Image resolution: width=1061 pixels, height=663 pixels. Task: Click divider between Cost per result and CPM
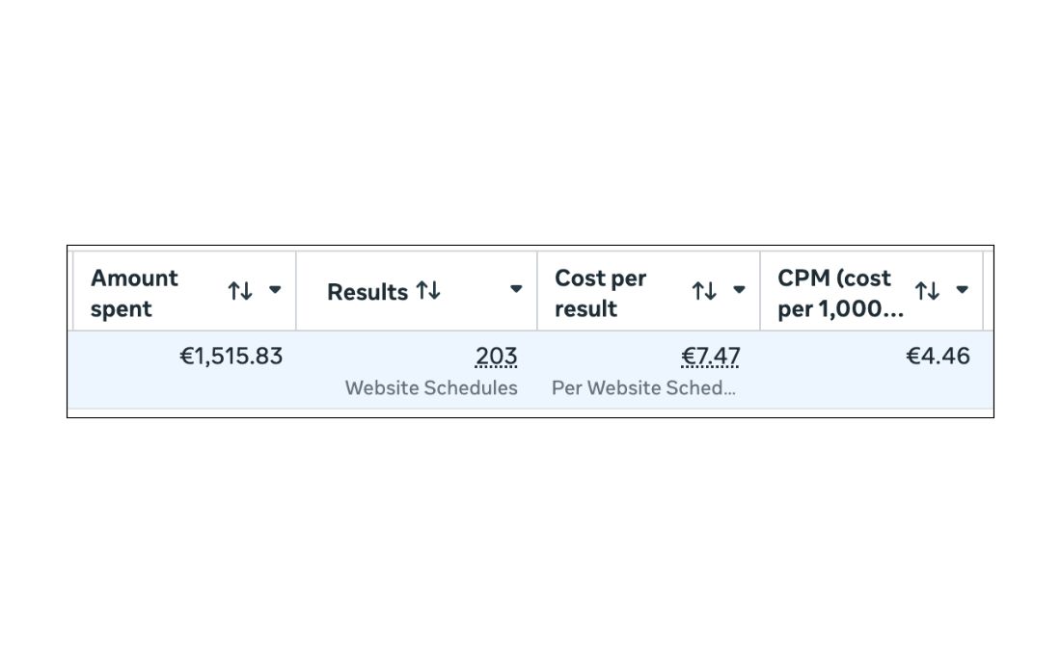coord(760,290)
